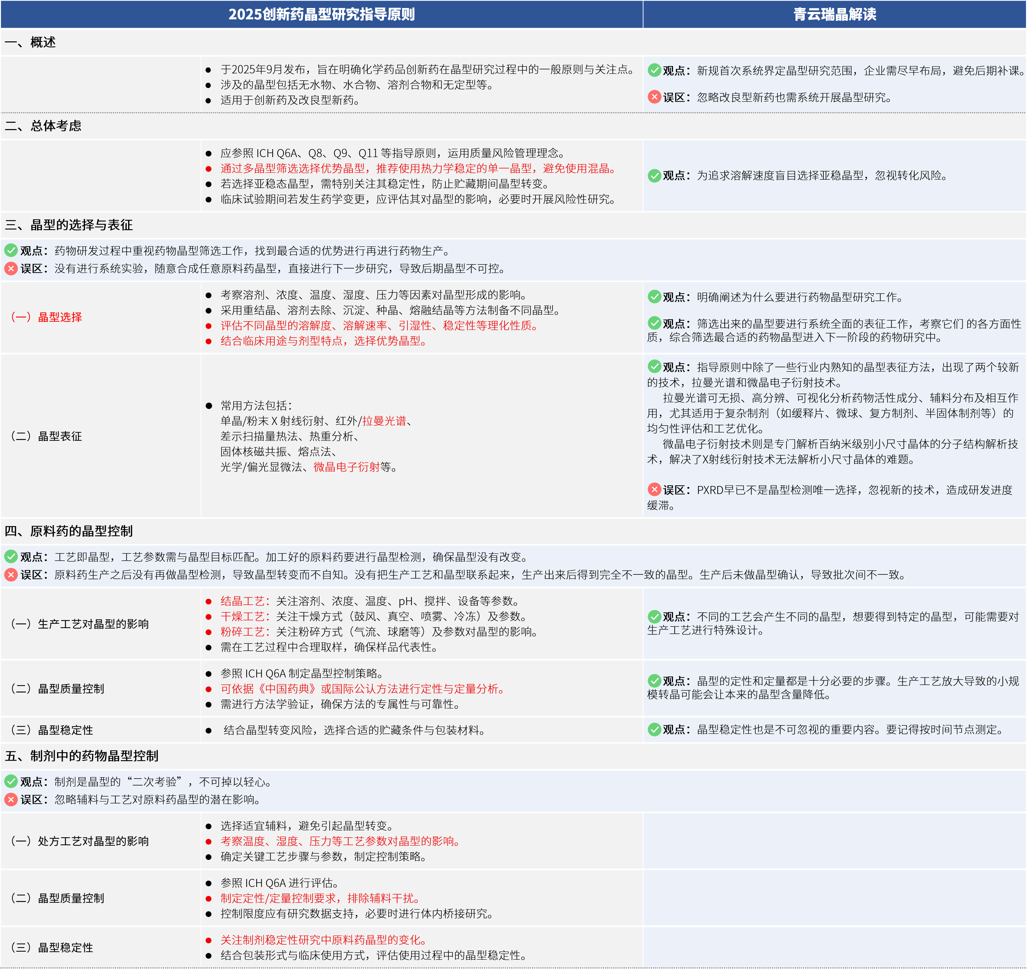Click green check beside 晶型稳定性也是不可忽视
Screen dimensions: 1028x969
coord(654,729)
